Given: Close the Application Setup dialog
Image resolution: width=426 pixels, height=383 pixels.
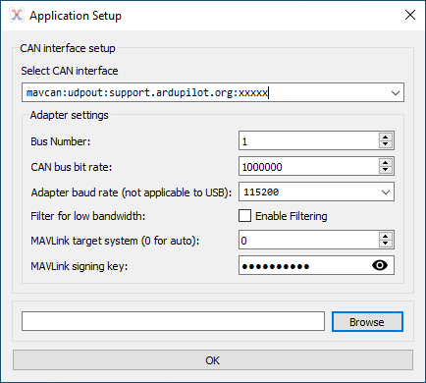Looking at the screenshot, I should [410, 15].
